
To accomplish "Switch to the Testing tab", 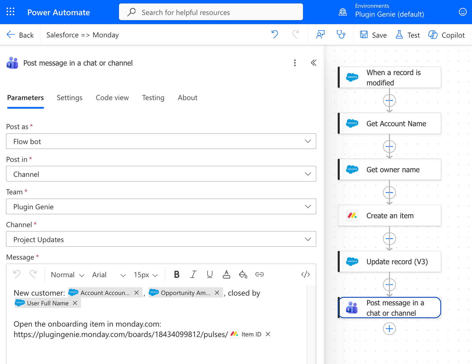I will (153, 98).
